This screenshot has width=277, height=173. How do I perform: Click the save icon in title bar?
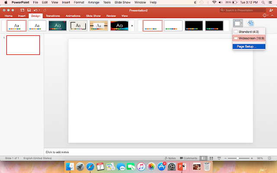pyautogui.click(x=29, y=10)
